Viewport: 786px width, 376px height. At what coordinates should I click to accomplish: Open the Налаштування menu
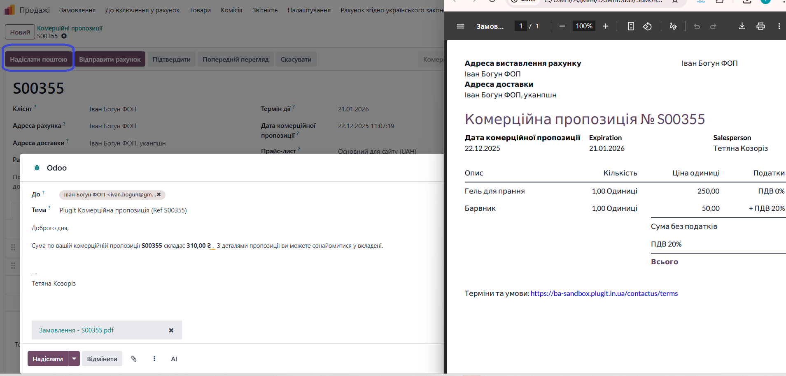tap(309, 10)
